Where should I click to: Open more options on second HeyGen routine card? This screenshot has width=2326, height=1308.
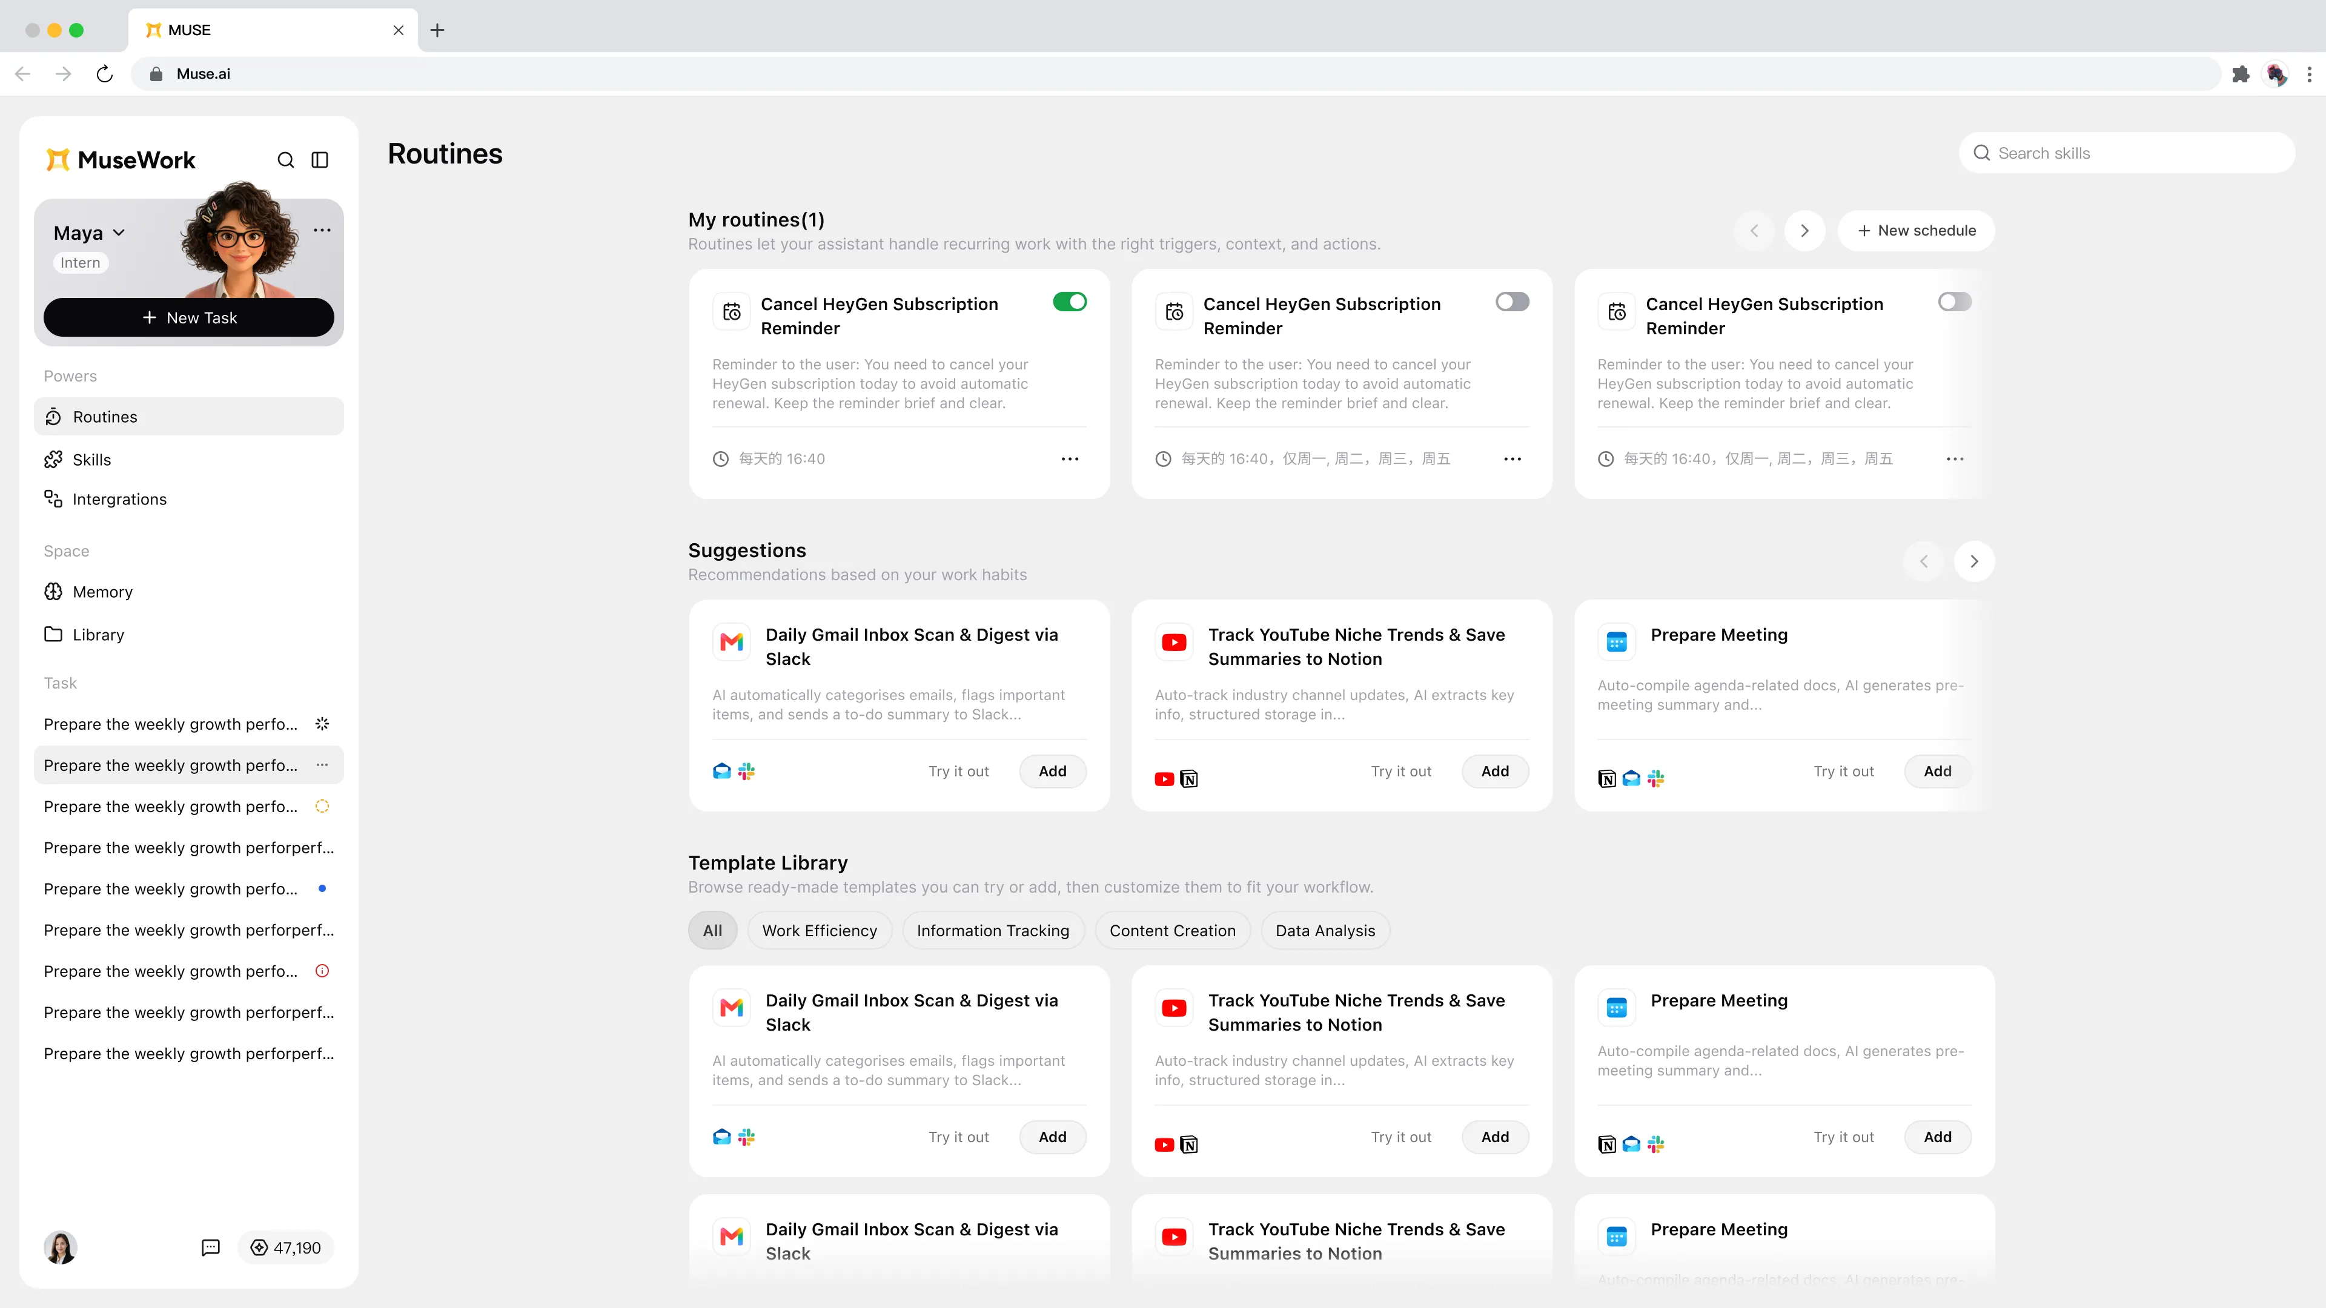click(x=1513, y=458)
